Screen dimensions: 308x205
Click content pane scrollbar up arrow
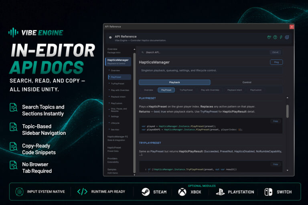(288, 98)
